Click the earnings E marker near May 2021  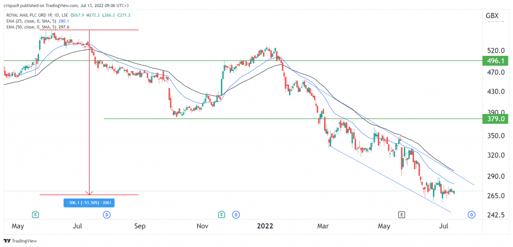click(x=36, y=214)
